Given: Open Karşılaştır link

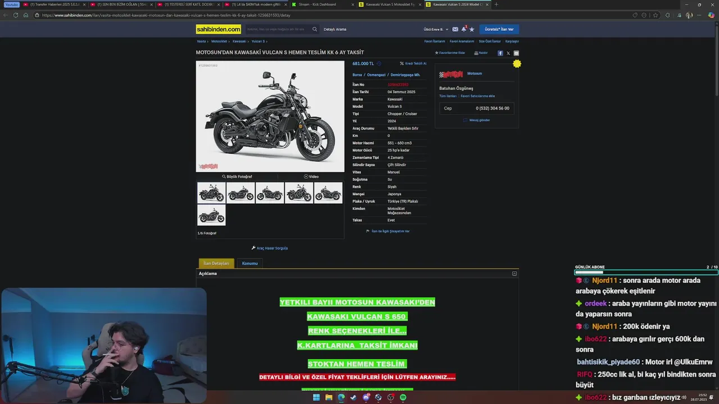Looking at the screenshot, I should click(x=512, y=42).
